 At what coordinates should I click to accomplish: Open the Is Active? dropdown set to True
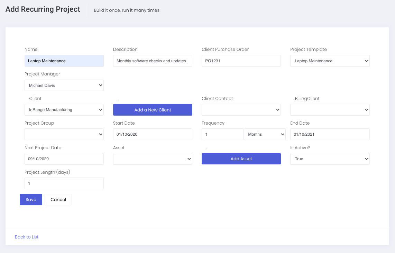[329, 159]
